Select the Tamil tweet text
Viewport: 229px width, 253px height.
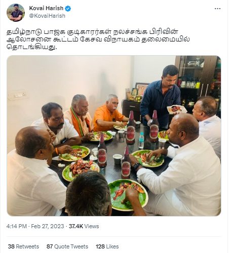[98, 39]
